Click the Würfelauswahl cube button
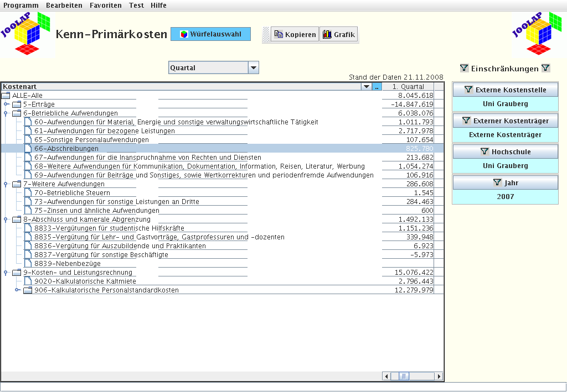This screenshot has width=567, height=392. [210, 34]
